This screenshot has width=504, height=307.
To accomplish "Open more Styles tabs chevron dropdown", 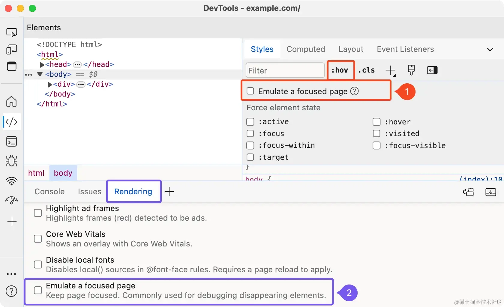I will [x=490, y=49].
